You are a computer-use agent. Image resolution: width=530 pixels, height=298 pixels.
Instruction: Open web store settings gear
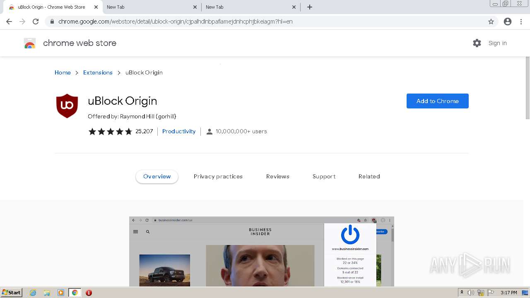[477, 43]
